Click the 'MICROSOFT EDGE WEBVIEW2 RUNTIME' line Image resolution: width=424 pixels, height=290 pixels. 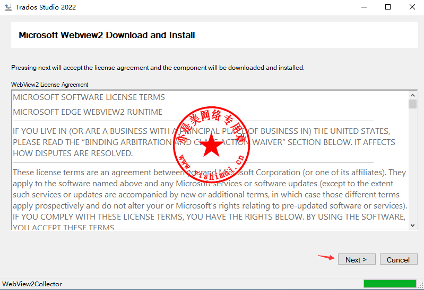pyautogui.click(x=88, y=112)
